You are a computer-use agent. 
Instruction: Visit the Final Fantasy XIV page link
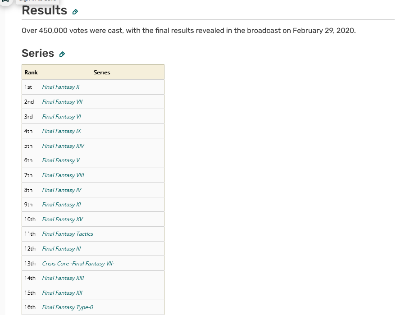pyautogui.click(x=63, y=146)
